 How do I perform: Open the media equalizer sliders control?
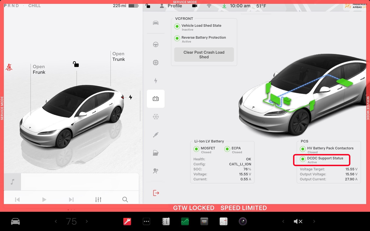pyautogui.click(x=98, y=200)
